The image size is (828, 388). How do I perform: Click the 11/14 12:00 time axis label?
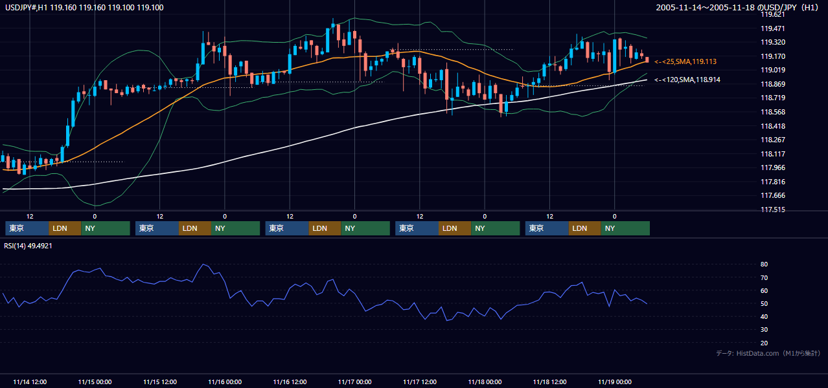tap(30, 382)
